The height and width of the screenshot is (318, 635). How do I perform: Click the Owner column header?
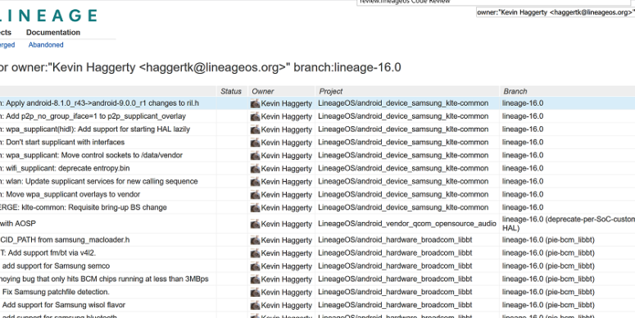(x=263, y=92)
